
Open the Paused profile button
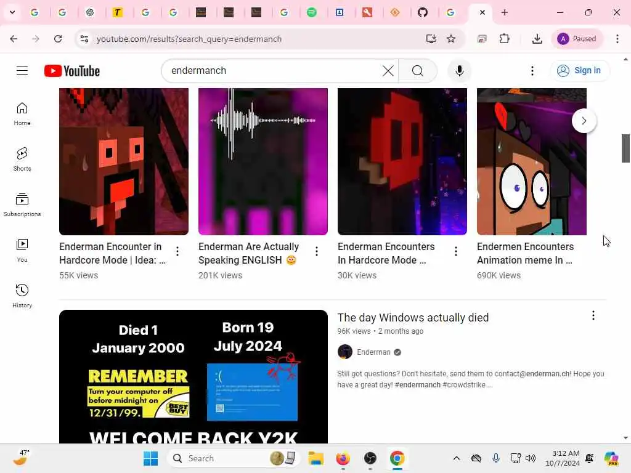(577, 39)
